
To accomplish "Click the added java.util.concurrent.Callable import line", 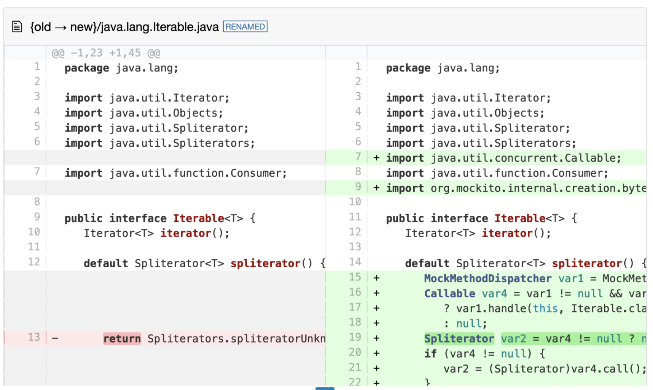I will pyautogui.click(x=503, y=158).
